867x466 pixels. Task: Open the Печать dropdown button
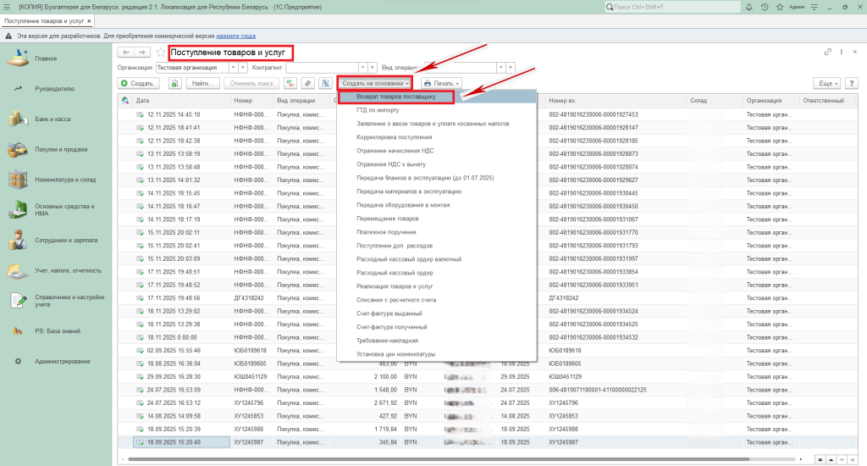[441, 83]
